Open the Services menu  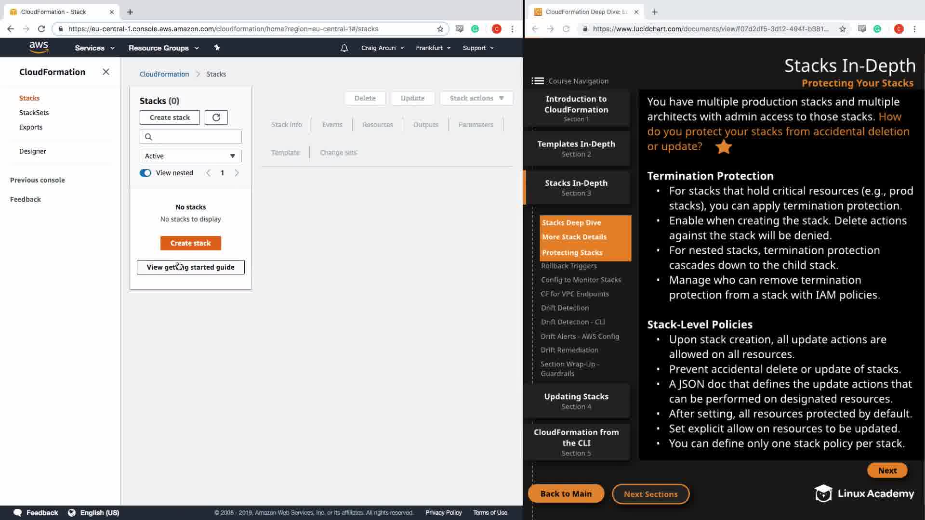click(94, 48)
